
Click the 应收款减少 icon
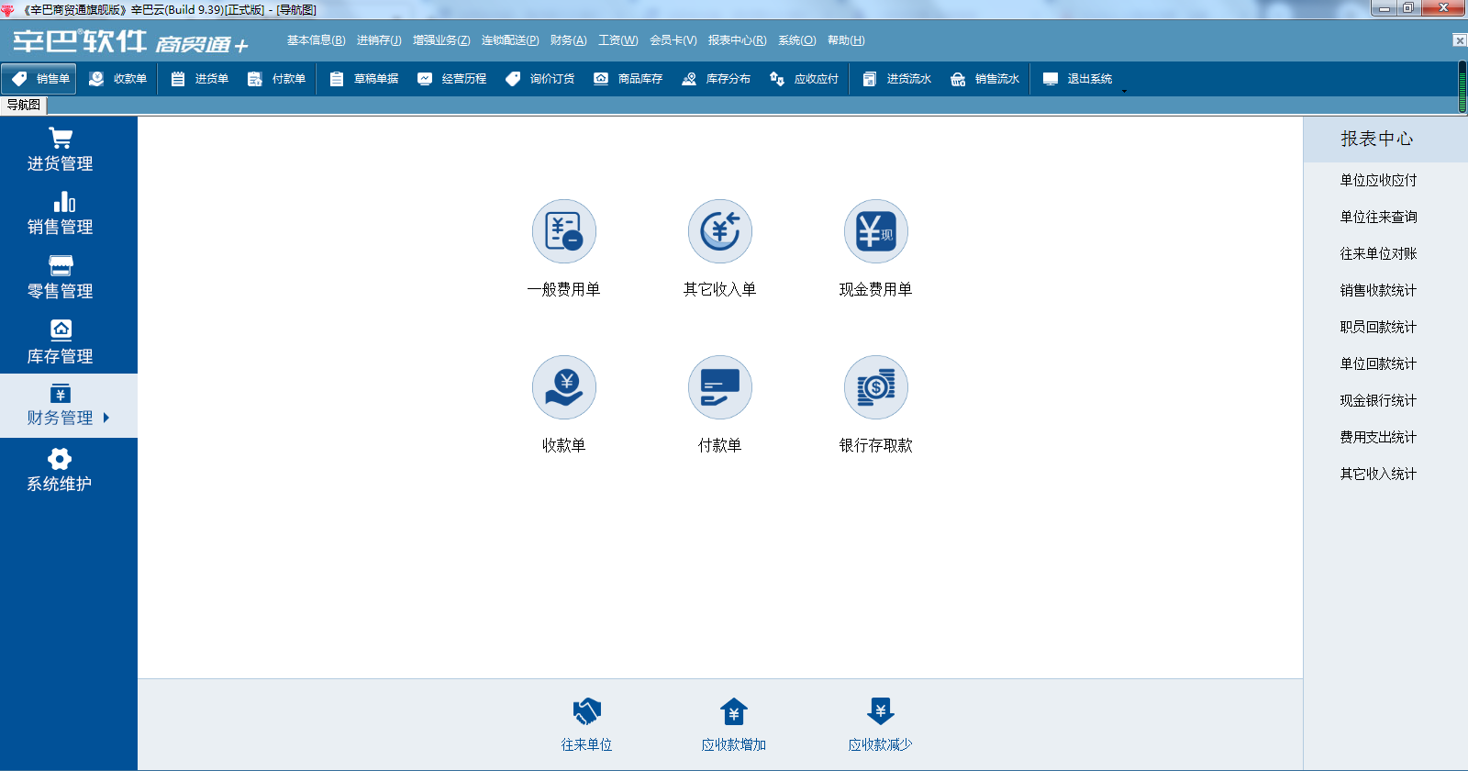(881, 711)
